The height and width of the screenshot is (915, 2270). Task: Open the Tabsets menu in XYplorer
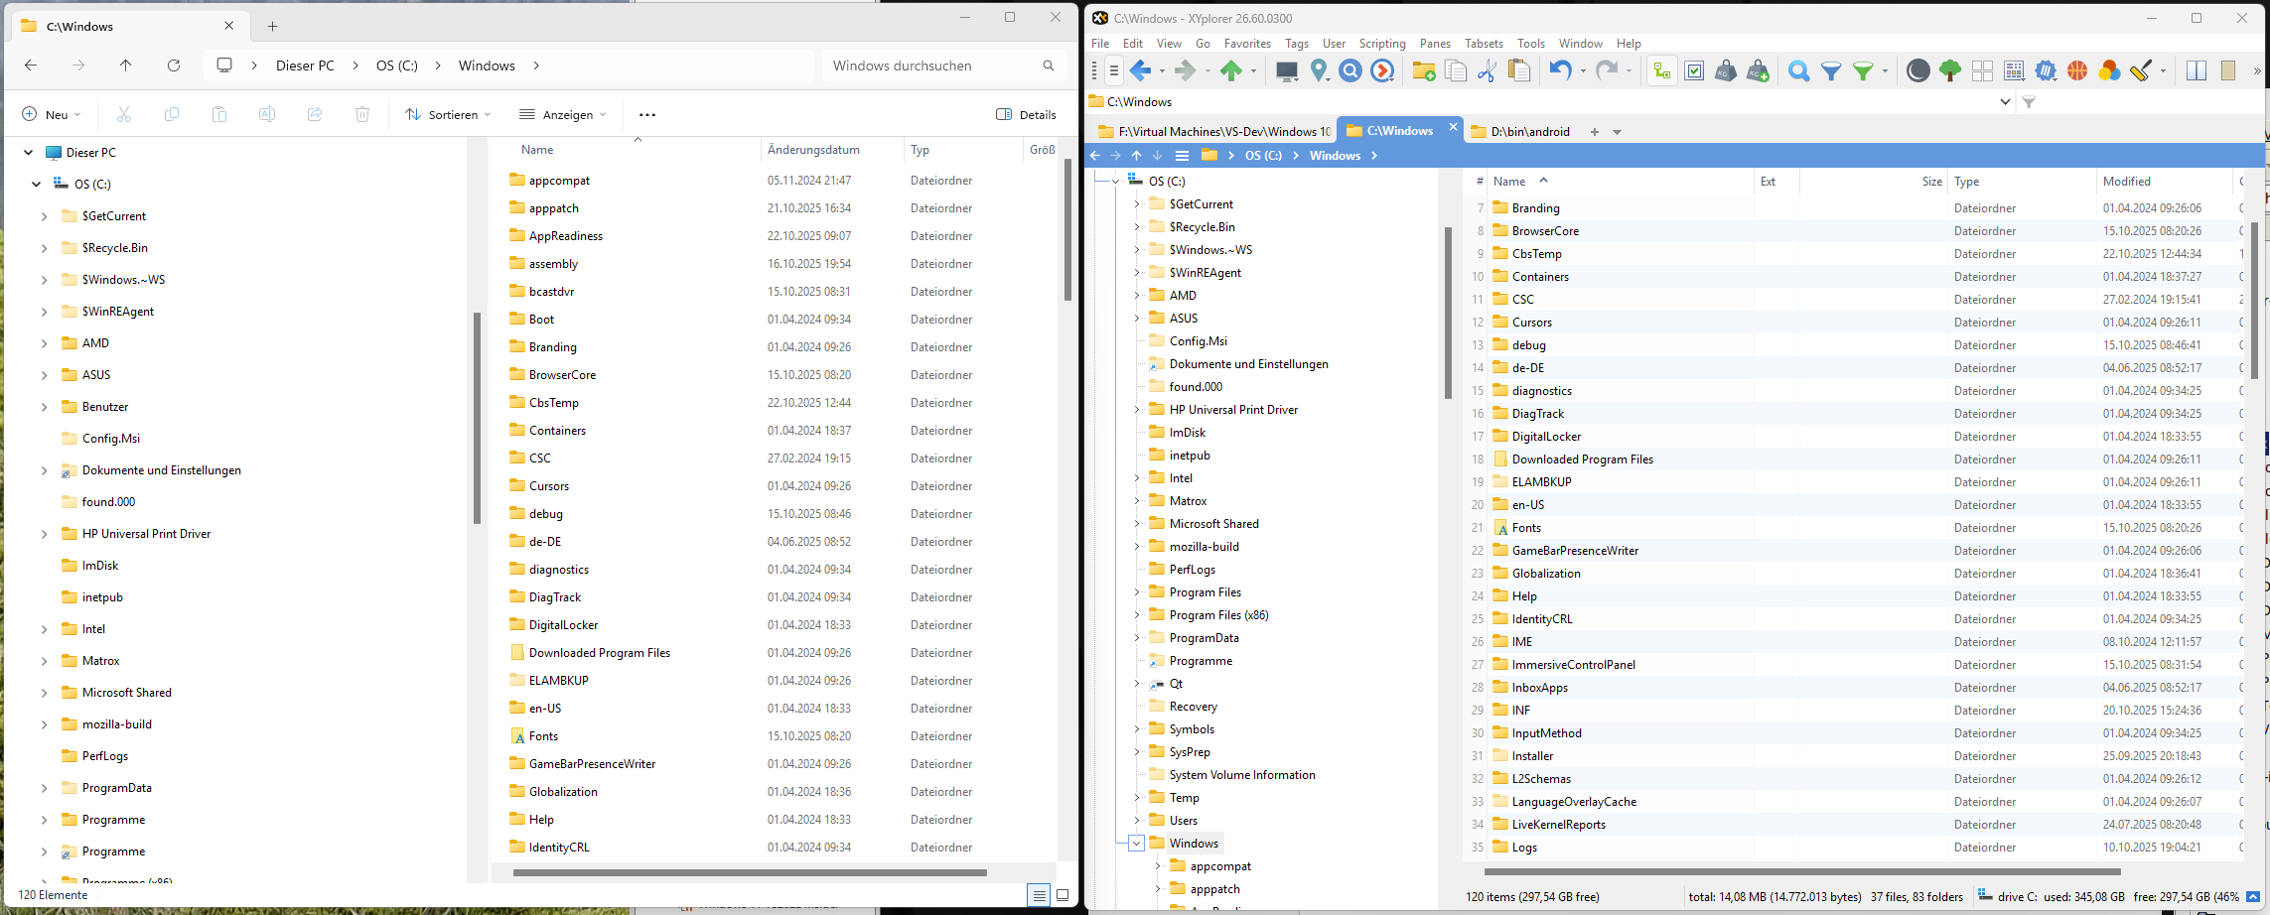[x=1484, y=44]
